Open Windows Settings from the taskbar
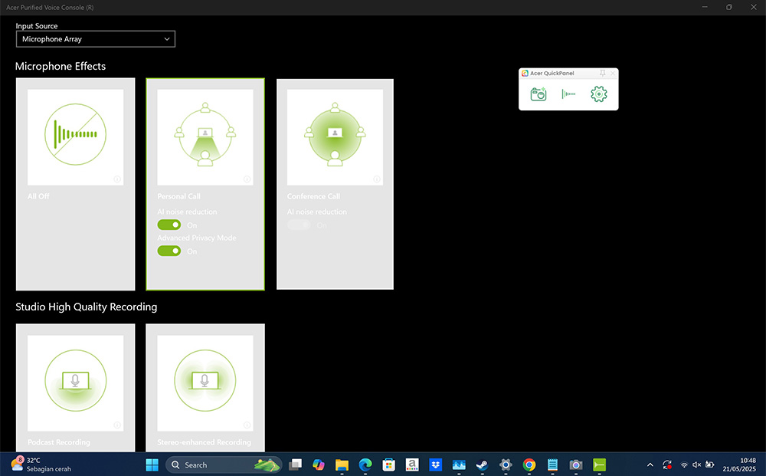This screenshot has width=766, height=476. point(506,465)
